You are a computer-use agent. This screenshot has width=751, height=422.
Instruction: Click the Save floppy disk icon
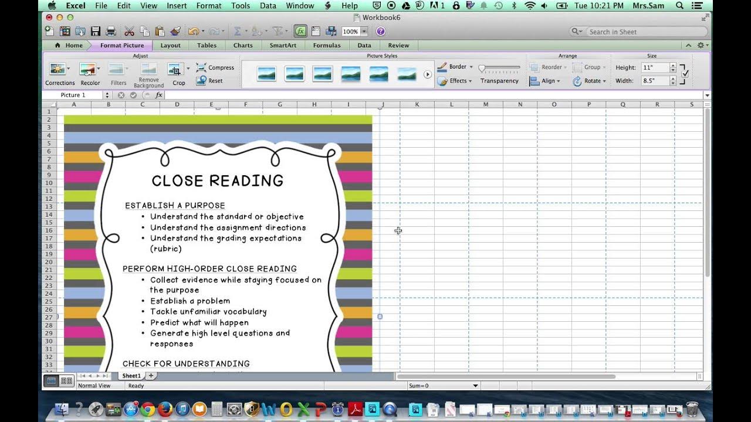click(95, 32)
